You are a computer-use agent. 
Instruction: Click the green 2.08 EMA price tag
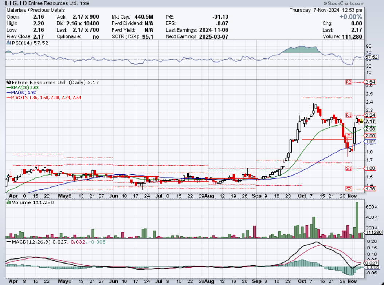(370, 129)
